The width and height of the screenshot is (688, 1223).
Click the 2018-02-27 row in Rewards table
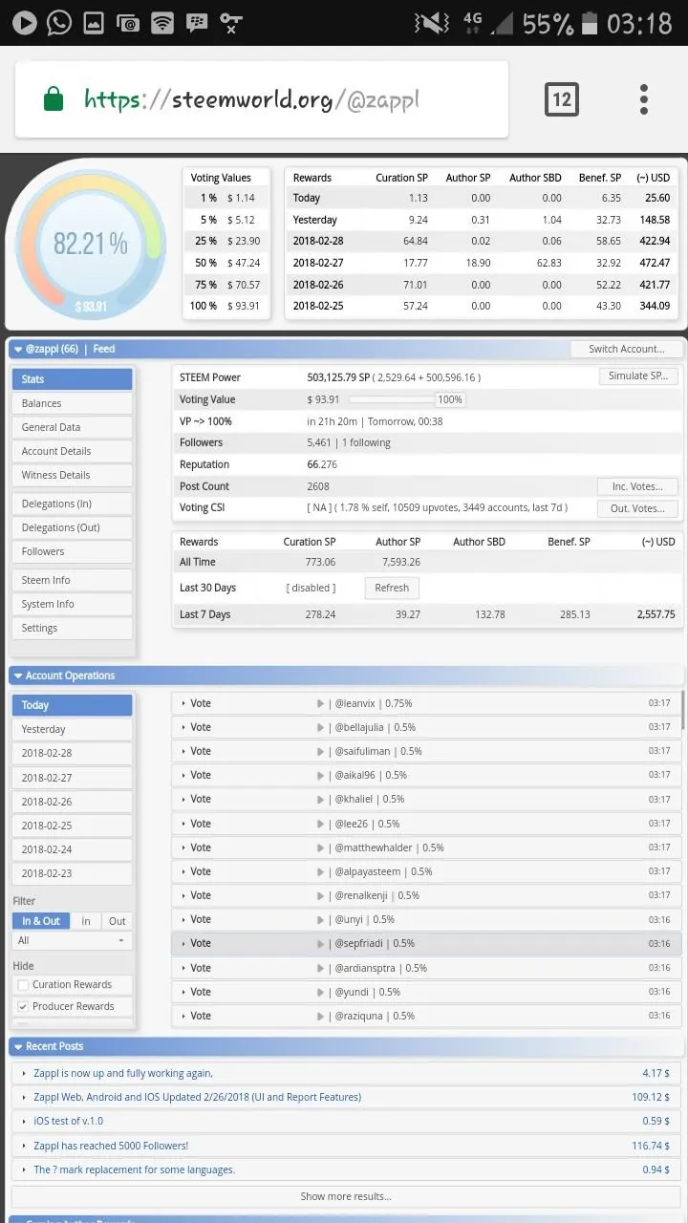(x=482, y=263)
